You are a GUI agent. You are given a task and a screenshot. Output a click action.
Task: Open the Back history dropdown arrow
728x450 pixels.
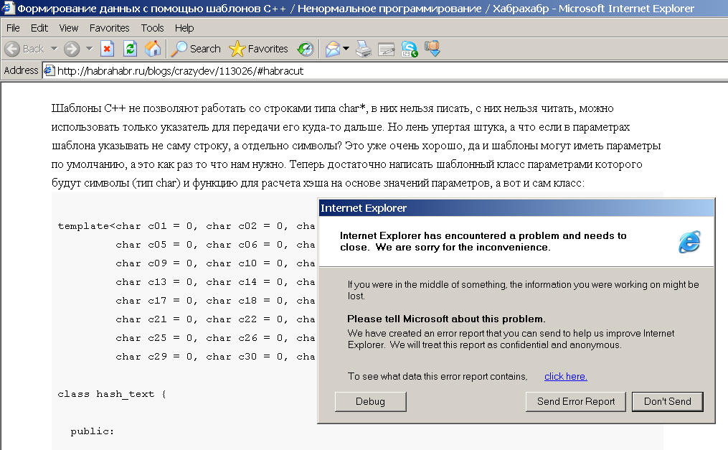pos(54,49)
